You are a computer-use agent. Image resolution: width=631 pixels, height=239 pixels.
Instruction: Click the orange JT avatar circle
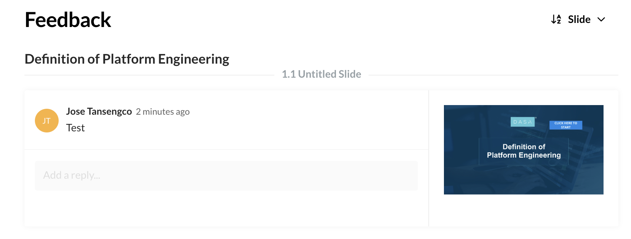click(47, 121)
